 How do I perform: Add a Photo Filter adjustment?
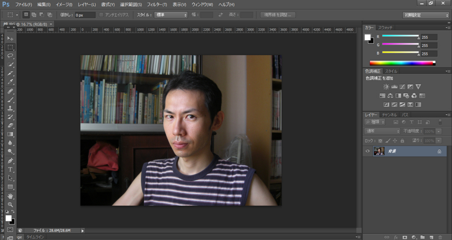pos(406,96)
